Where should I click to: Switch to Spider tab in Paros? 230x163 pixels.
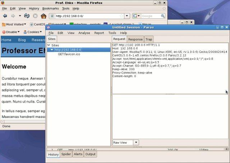[x=66, y=154]
